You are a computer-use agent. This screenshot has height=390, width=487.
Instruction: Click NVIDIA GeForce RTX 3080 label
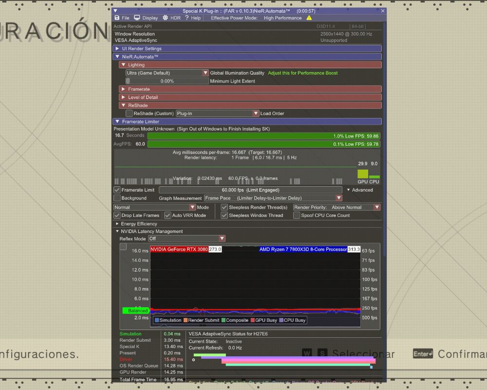coord(179,249)
